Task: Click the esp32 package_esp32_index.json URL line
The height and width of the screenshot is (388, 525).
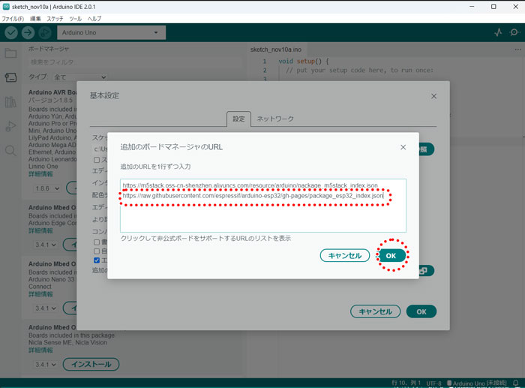Action: (253, 196)
